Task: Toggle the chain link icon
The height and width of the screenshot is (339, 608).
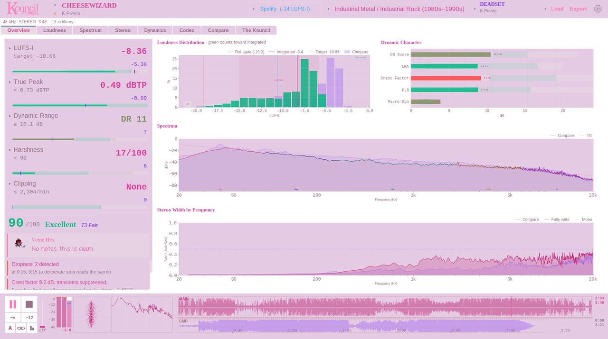Action: coord(21,328)
